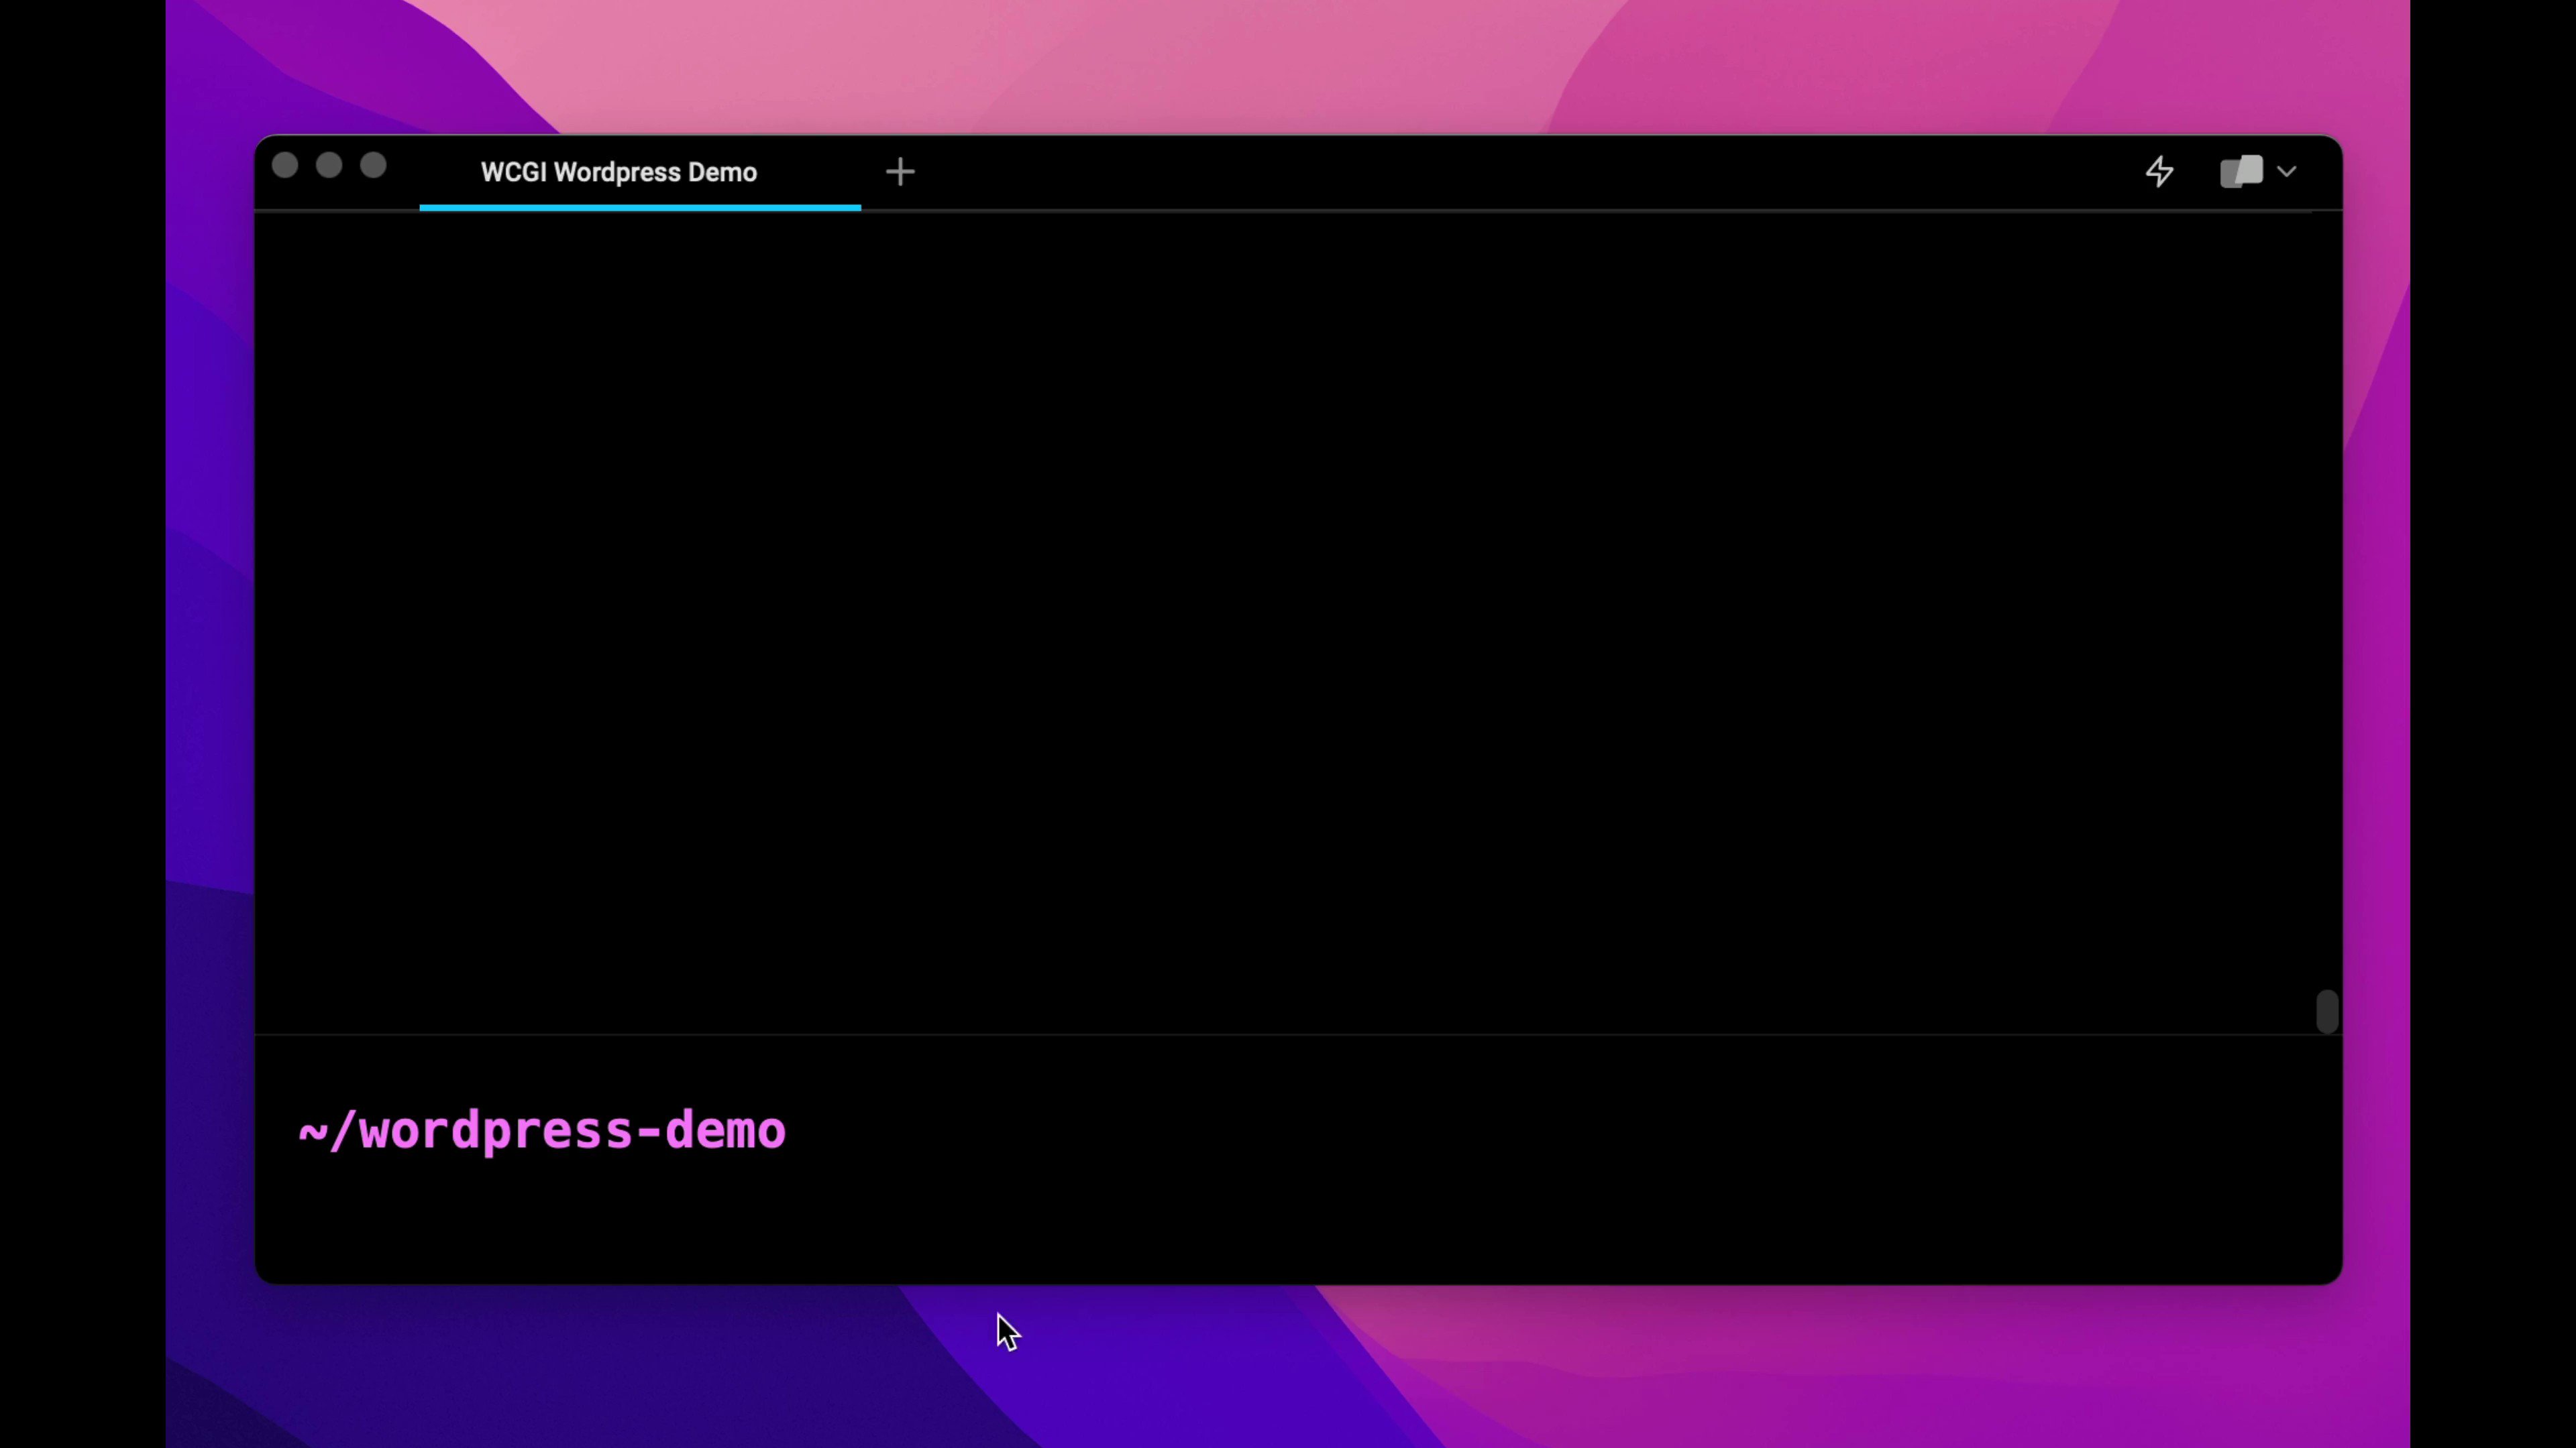Click the lightning bolt icon

pyautogui.click(x=2159, y=172)
